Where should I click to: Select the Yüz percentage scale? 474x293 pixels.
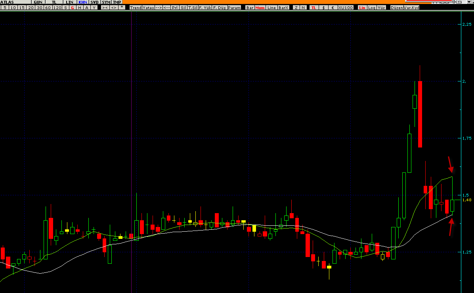(x=382, y=8)
